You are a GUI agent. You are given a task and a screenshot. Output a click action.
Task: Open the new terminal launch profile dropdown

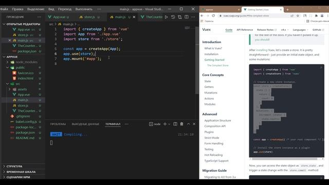coord(169,124)
